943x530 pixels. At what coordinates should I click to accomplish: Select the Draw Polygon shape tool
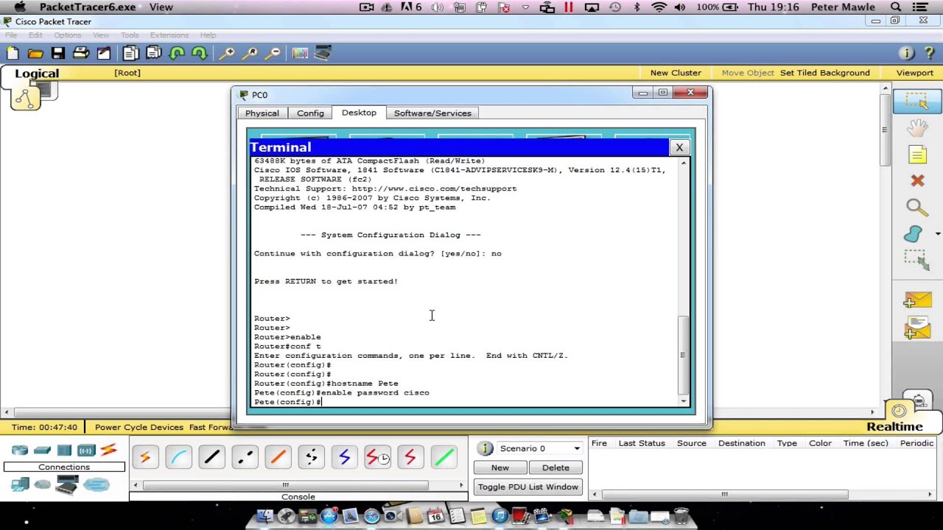tap(914, 234)
